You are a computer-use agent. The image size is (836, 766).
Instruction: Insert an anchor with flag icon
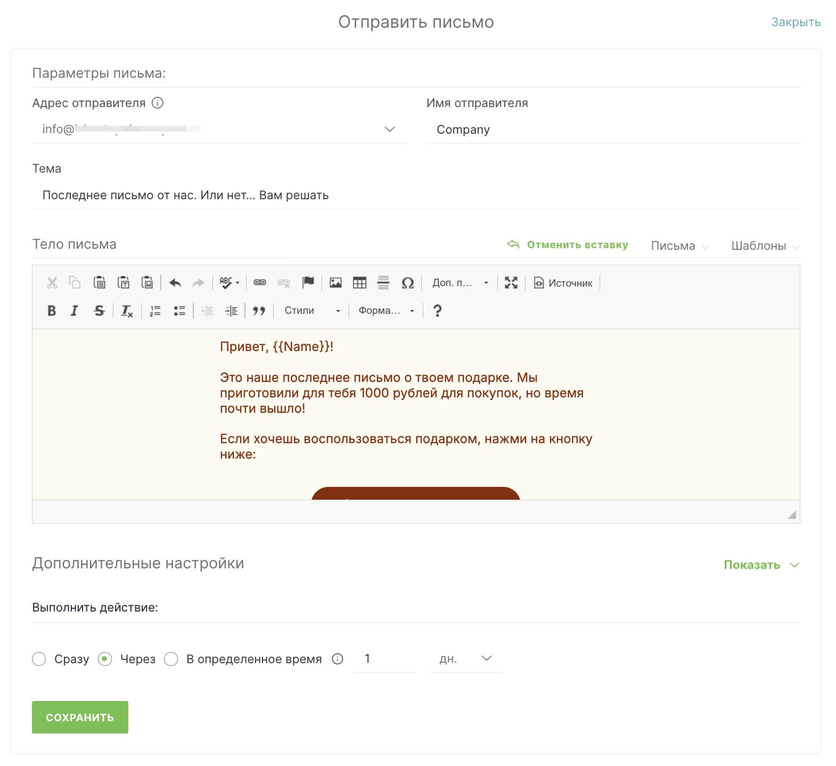tap(308, 283)
